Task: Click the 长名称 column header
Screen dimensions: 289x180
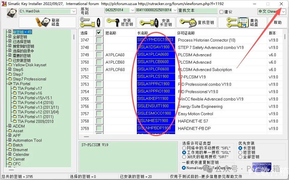Action: 142,33
